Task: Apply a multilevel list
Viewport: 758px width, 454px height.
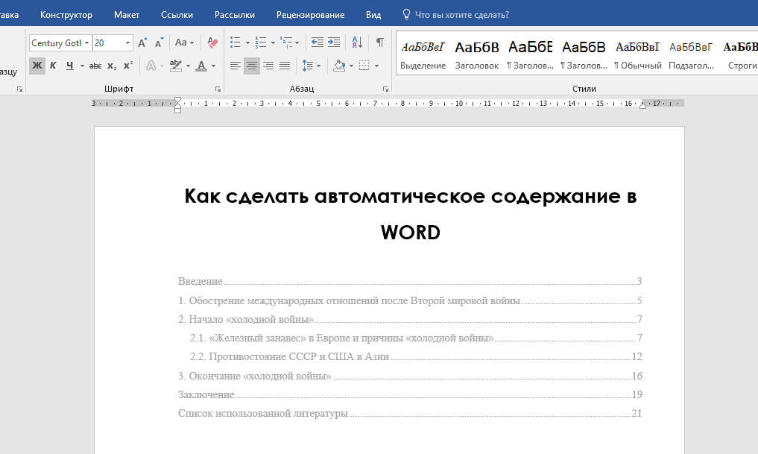Action: 286,42
